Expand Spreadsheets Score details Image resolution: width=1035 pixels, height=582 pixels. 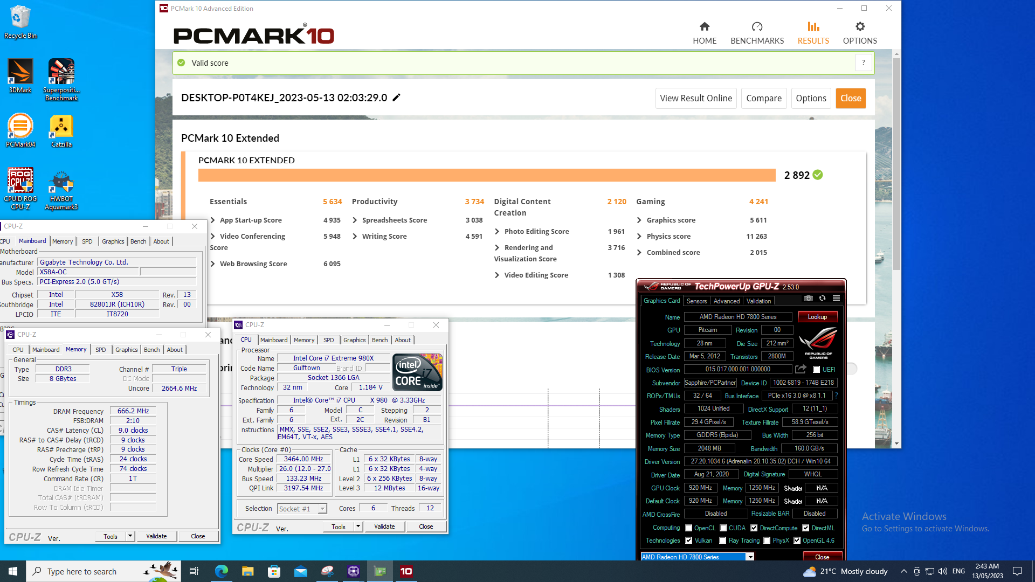[355, 220]
